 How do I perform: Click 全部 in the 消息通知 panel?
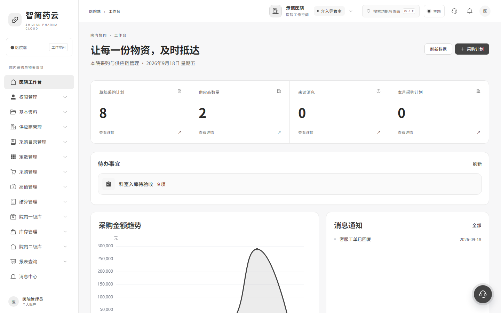477,225
